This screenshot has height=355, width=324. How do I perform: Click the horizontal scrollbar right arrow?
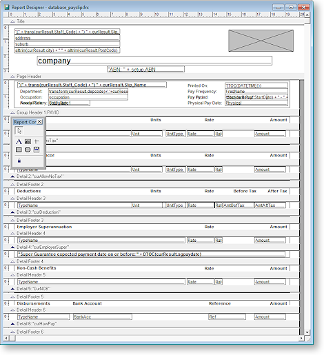click(x=301, y=338)
